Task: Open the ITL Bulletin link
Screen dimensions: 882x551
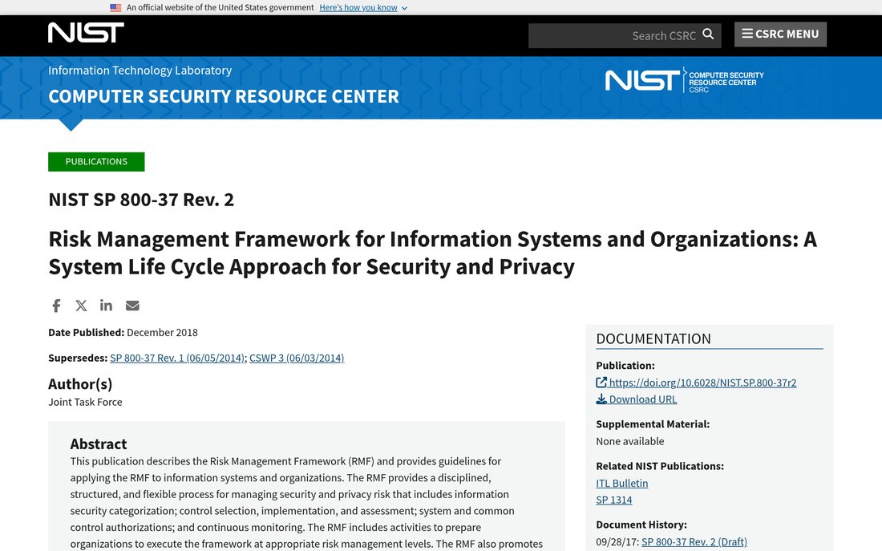Action: 622,484
